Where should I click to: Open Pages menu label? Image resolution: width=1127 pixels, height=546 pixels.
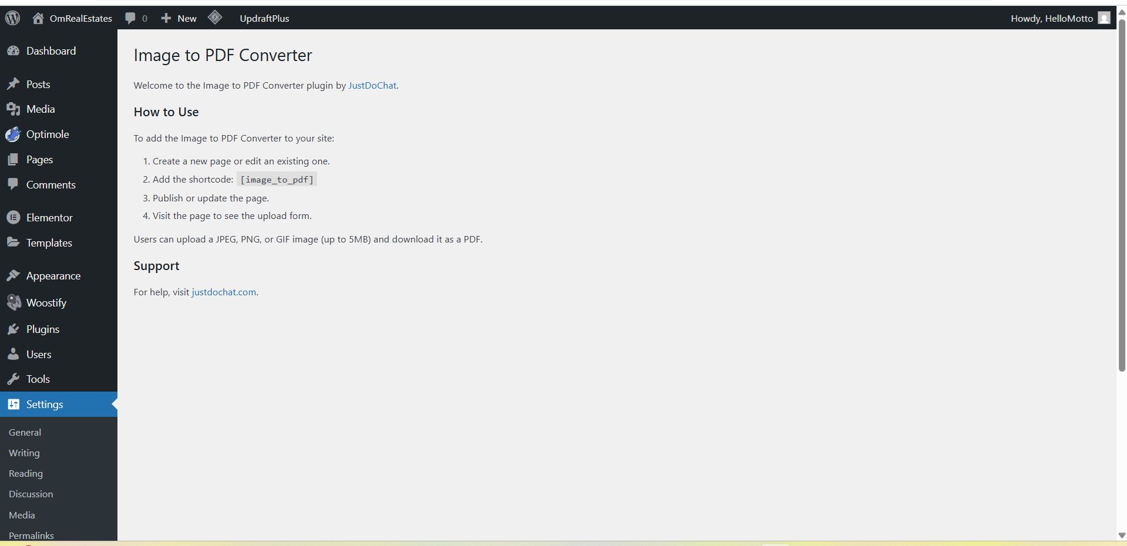(x=39, y=160)
